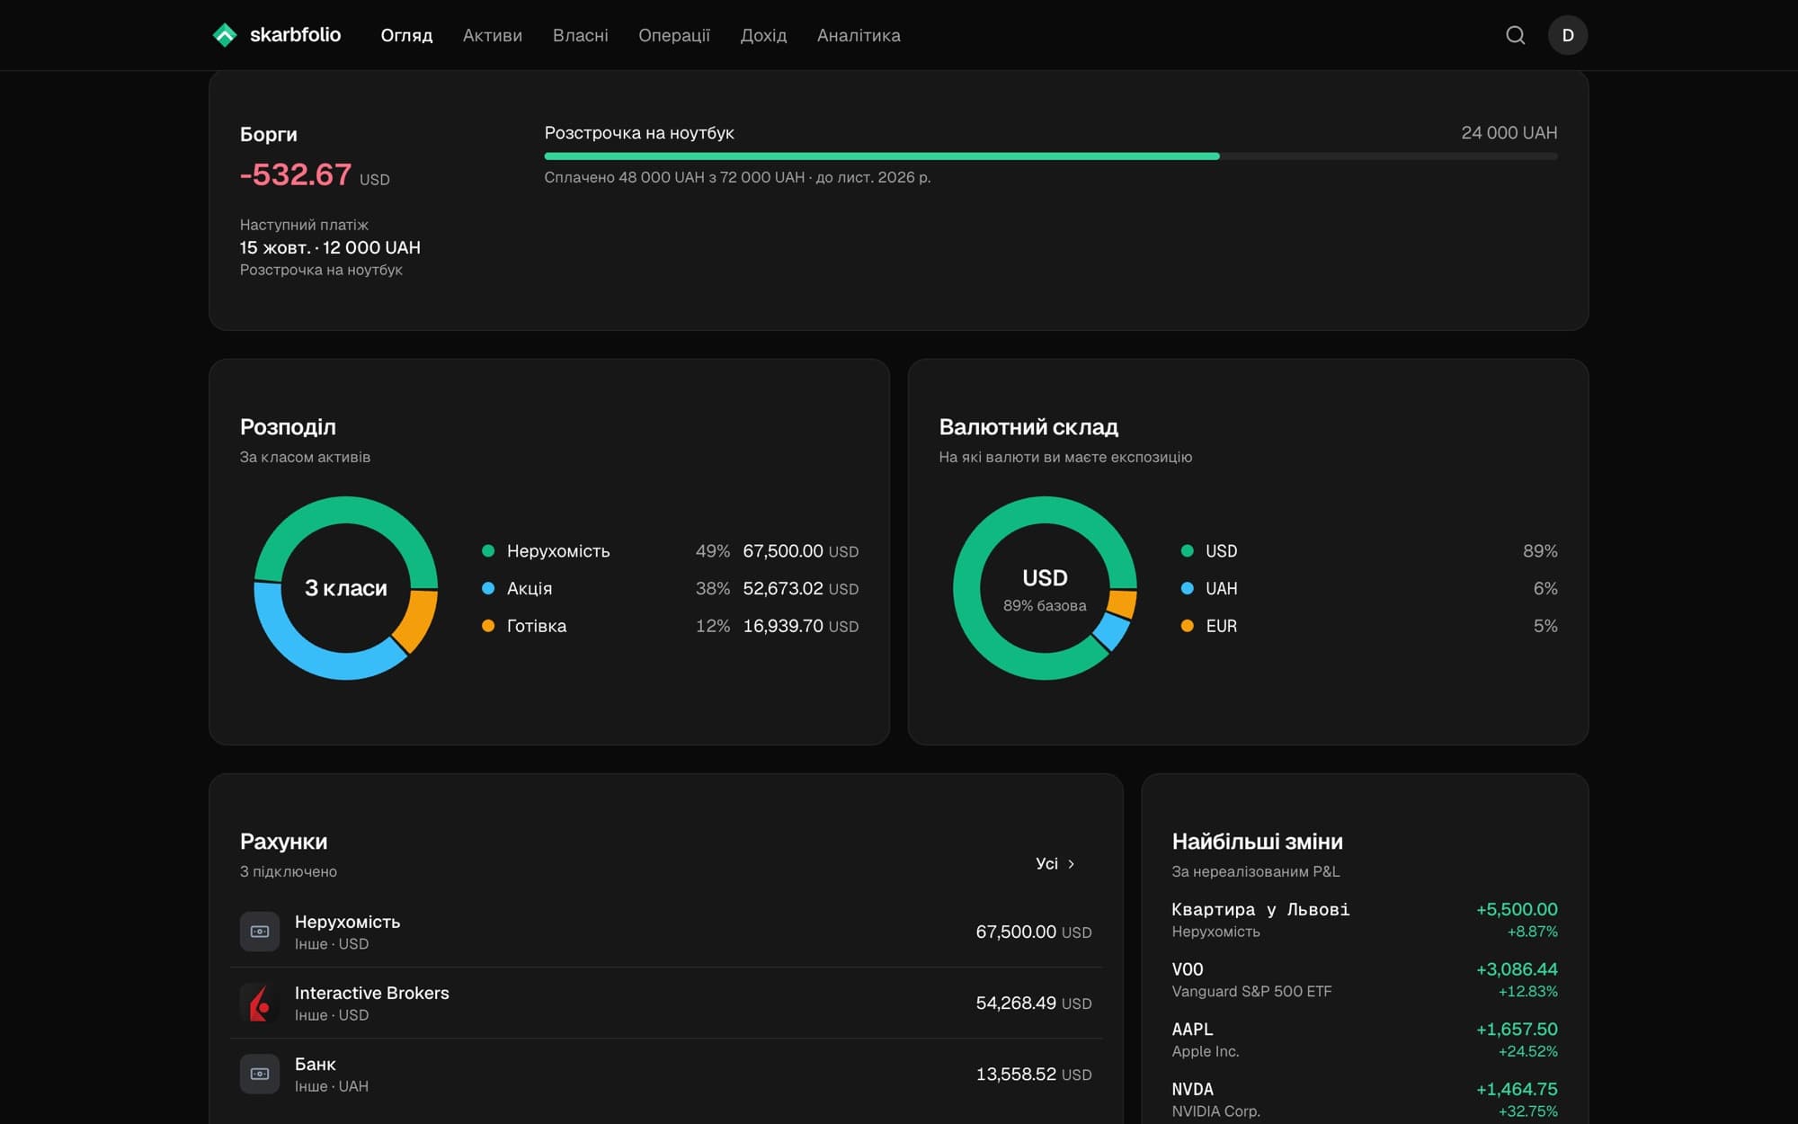Open the Операції tab
Viewport: 1798px width, 1124px height.
674,35
